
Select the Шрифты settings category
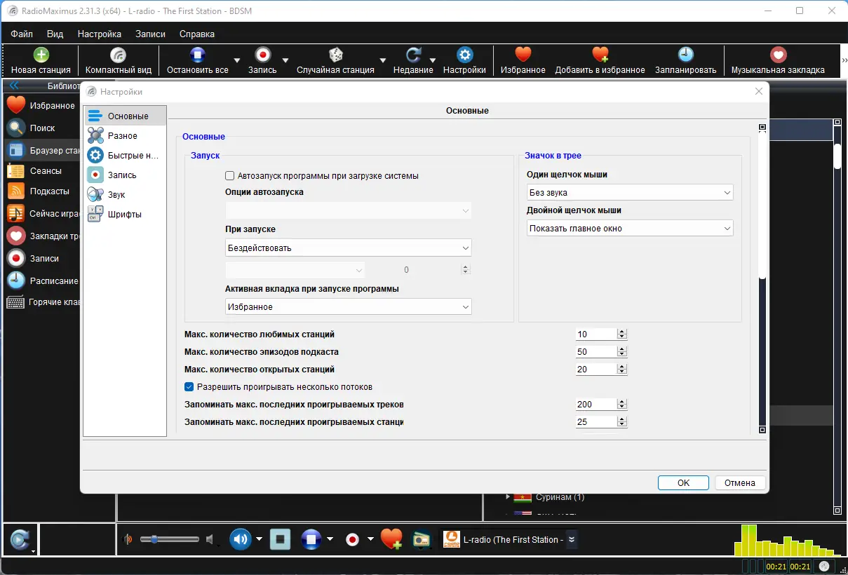(125, 215)
